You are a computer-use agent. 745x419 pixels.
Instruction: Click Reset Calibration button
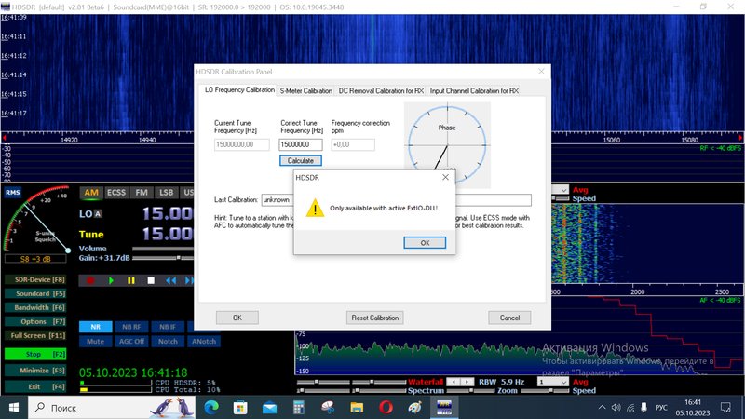(x=375, y=318)
